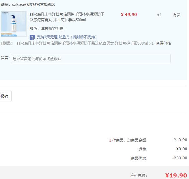
Task: Click the 有货 stock status
Action: coord(177,15)
